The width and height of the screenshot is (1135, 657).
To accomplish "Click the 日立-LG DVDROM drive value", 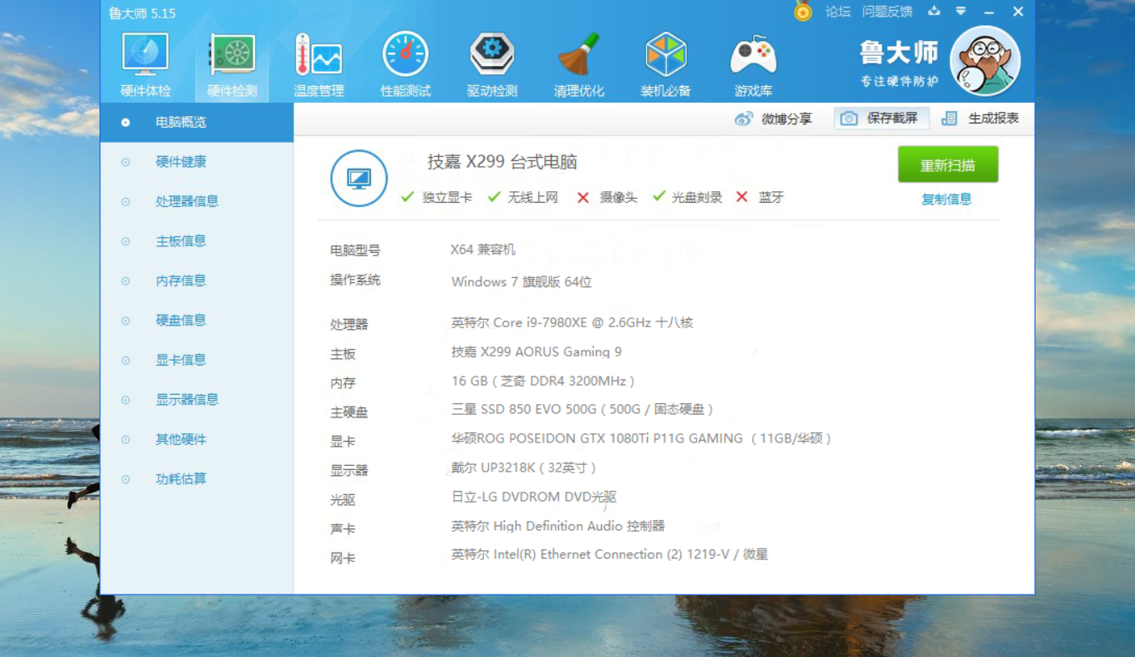I will 534,497.
